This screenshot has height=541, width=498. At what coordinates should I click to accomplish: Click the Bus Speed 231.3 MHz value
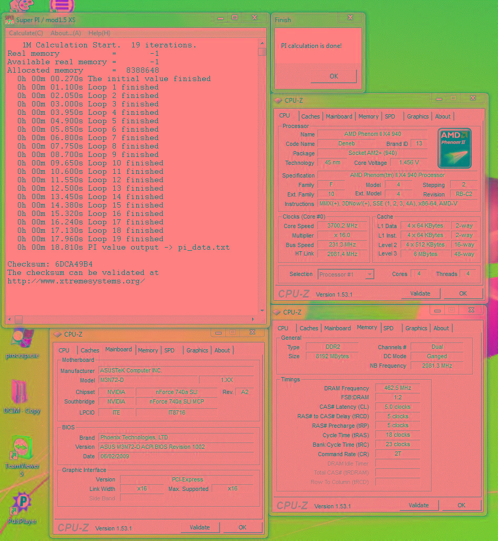[343, 245]
